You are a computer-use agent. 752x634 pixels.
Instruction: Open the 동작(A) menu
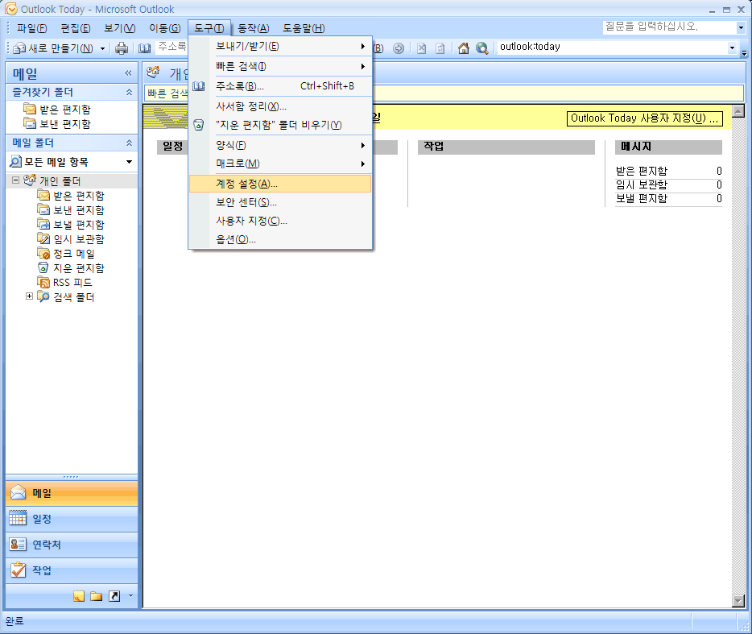click(254, 28)
